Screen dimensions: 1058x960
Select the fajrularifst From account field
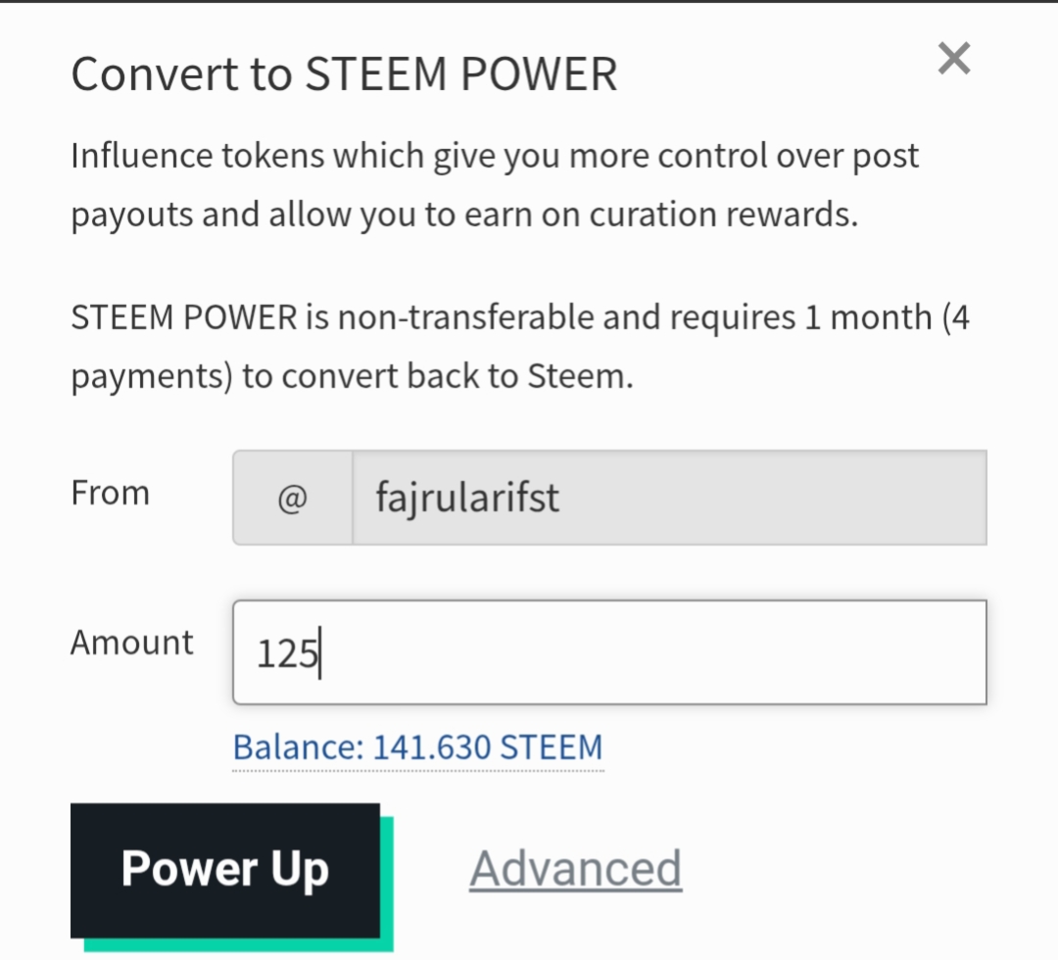point(668,499)
